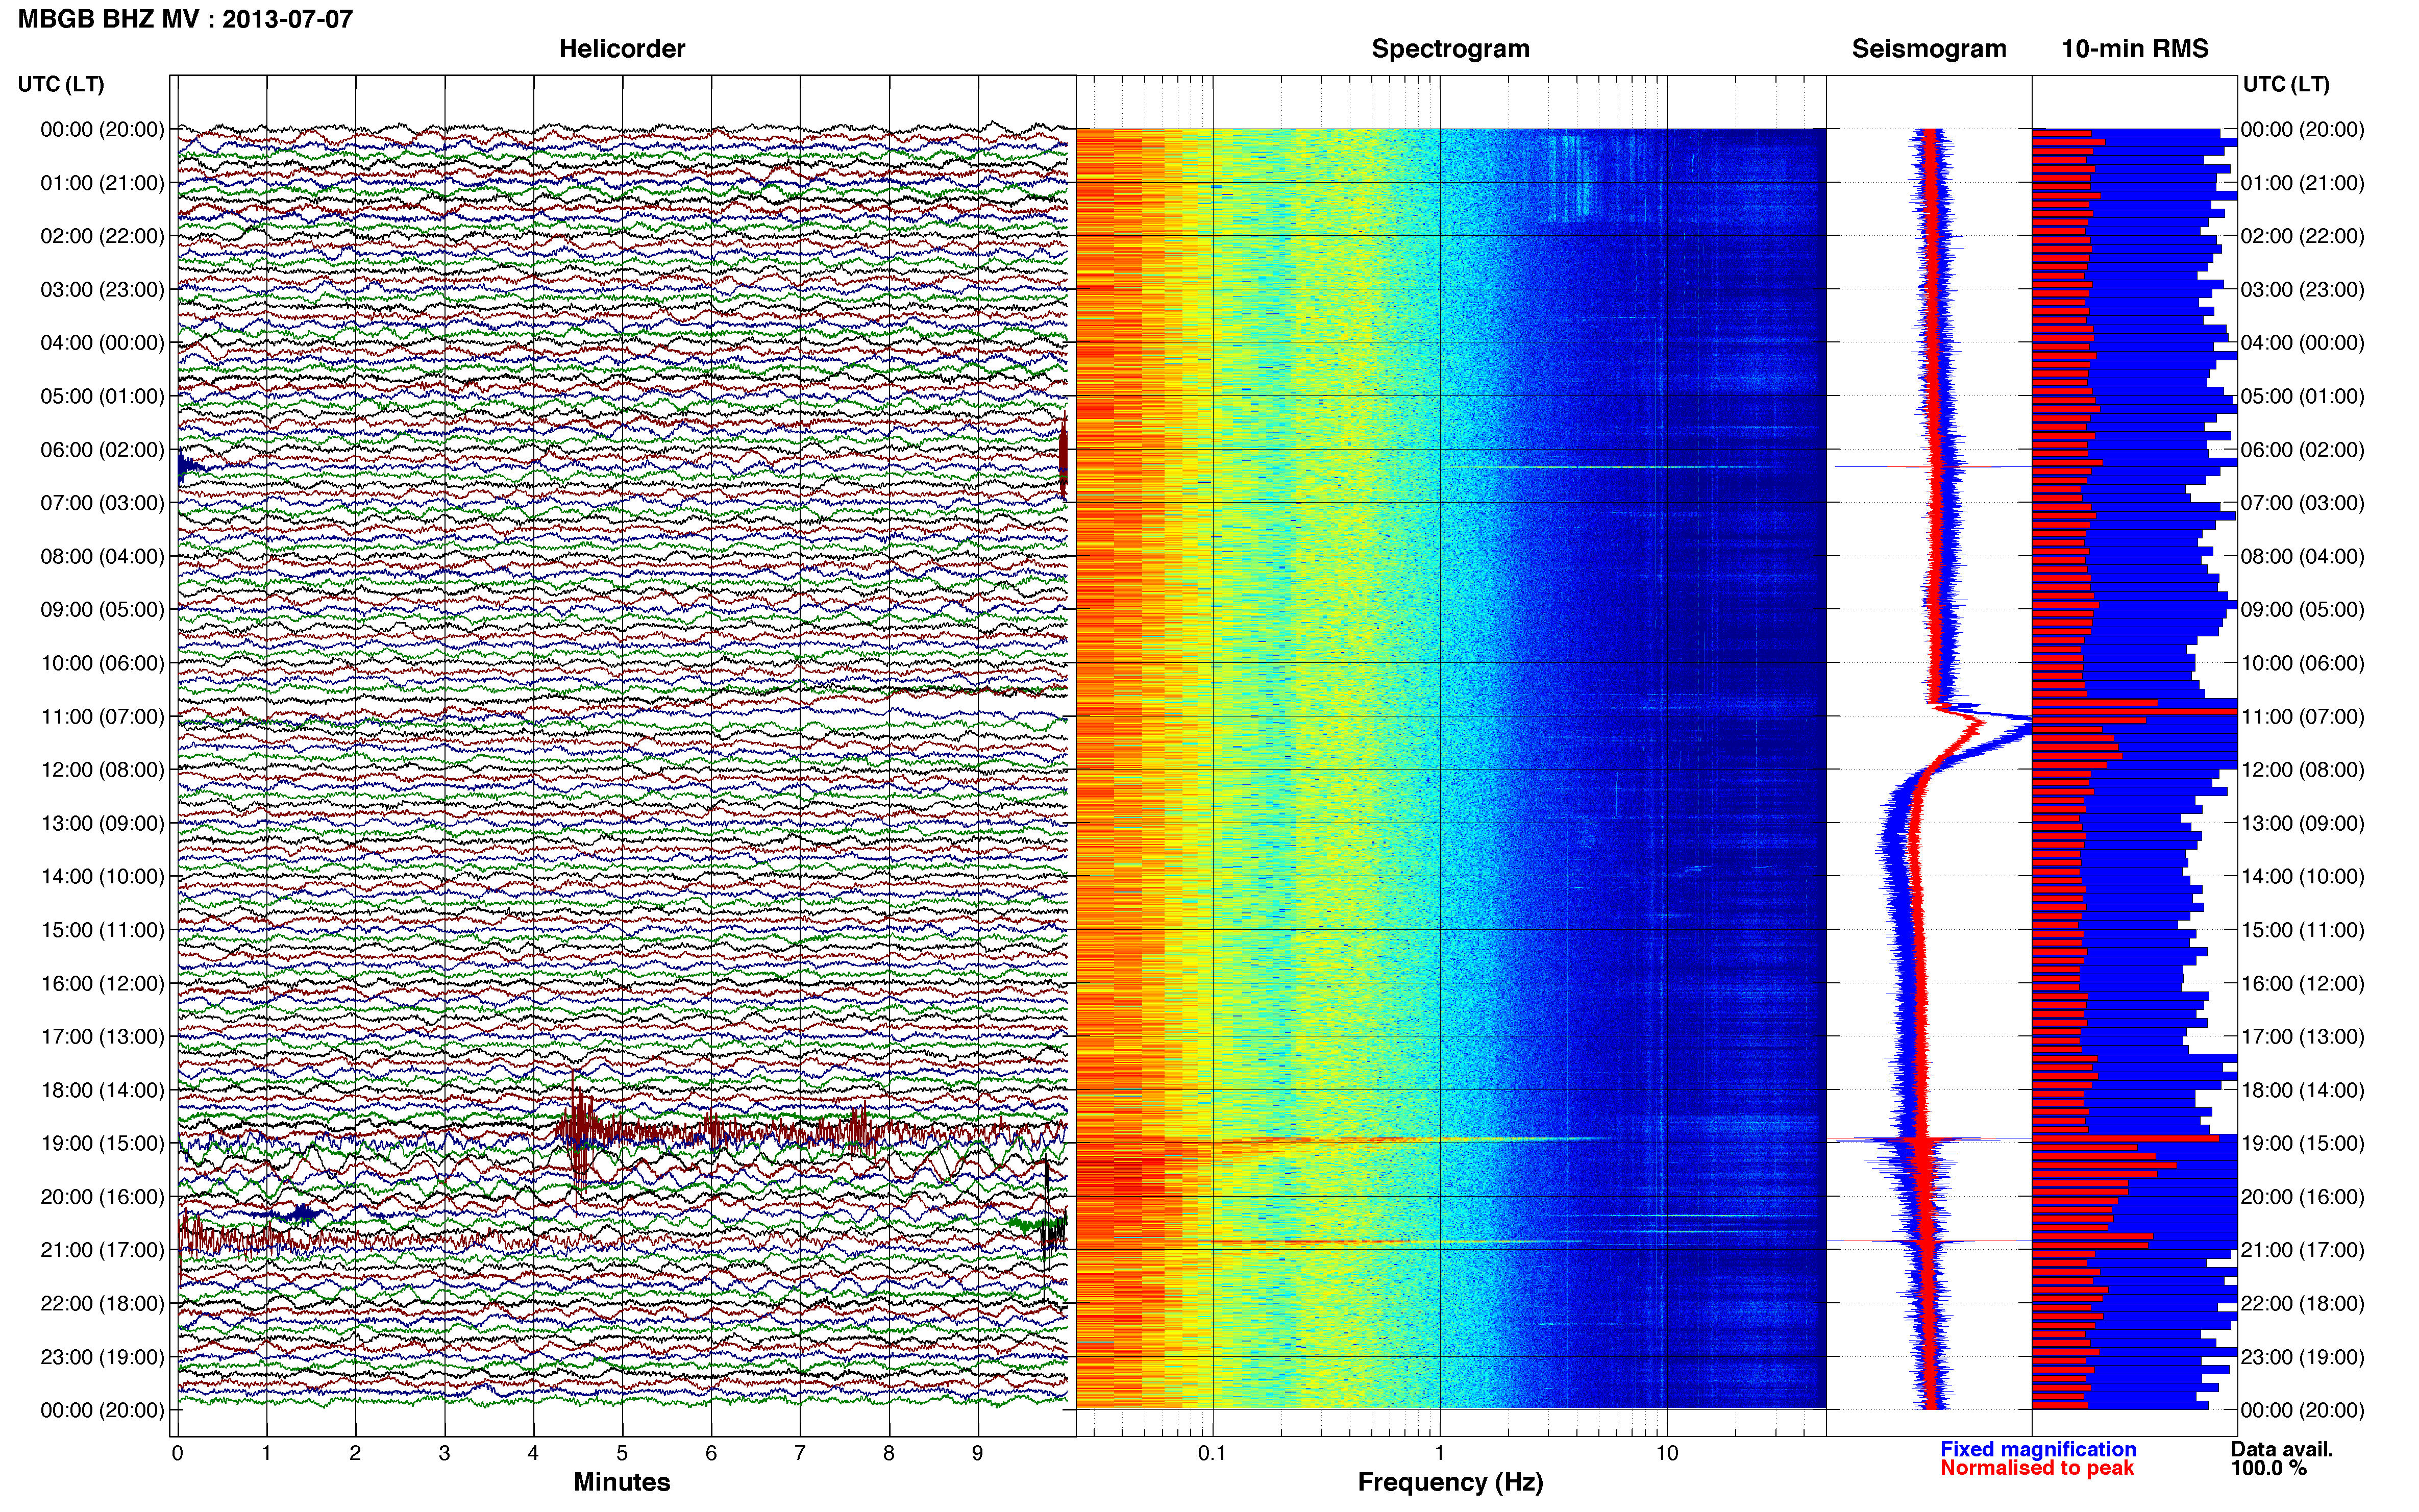Click the '10' frequency tick label
The width and height of the screenshot is (2419, 1512).
point(1667,1453)
